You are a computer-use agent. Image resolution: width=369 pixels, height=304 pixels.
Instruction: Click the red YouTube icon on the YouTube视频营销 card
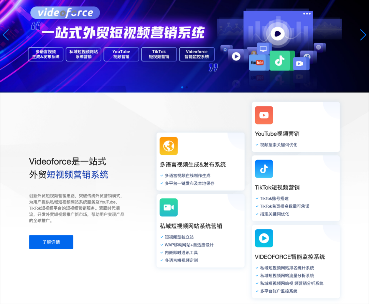[264, 115]
